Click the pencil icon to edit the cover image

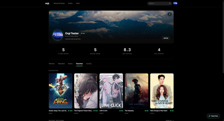pyautogui.click(x=170, y=14)
